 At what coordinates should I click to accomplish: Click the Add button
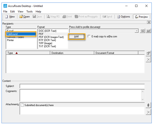(77, 36)
